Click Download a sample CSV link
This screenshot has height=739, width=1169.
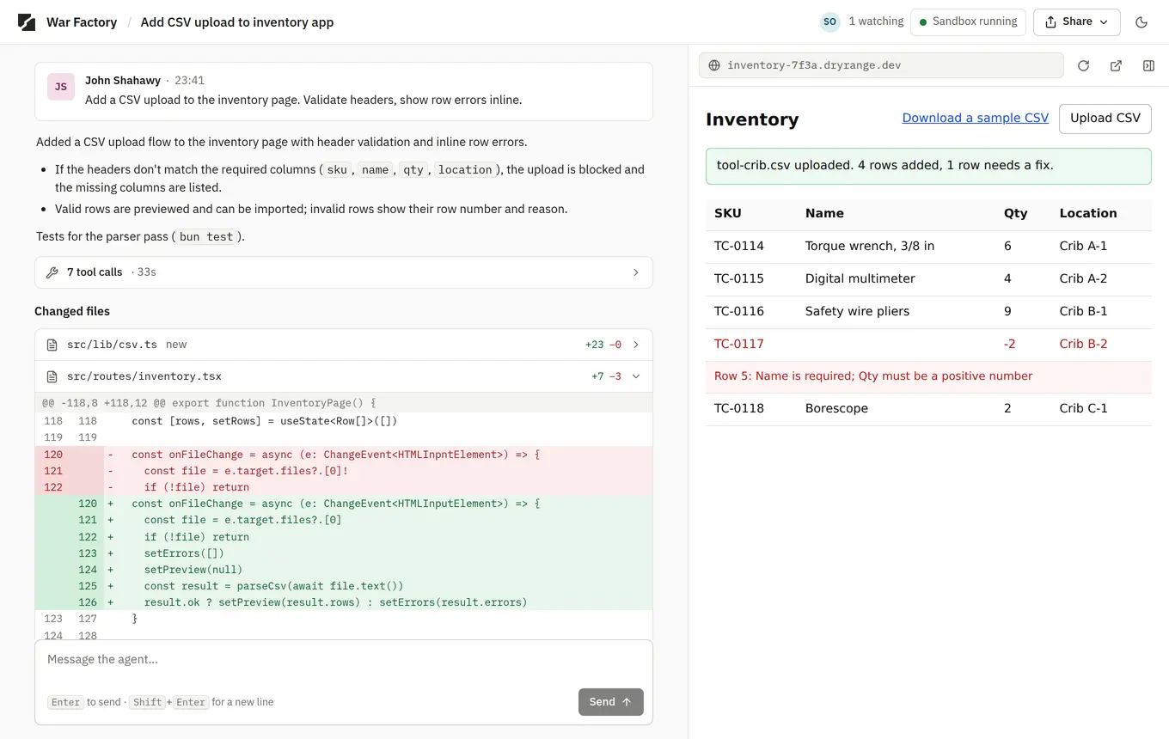pos(975,118)
